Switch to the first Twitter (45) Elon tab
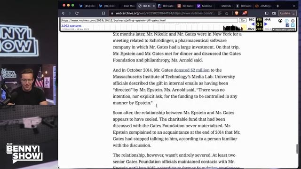301x169 pixels. (x=87, y=6)
